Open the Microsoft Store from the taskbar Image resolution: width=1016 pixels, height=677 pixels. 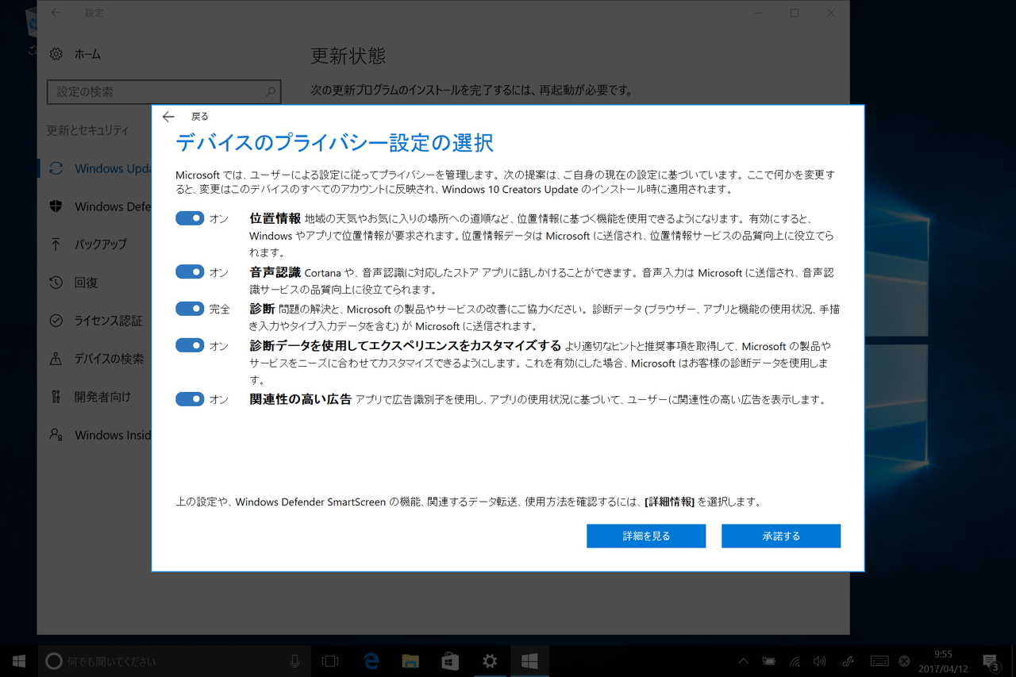pos(450,660)
